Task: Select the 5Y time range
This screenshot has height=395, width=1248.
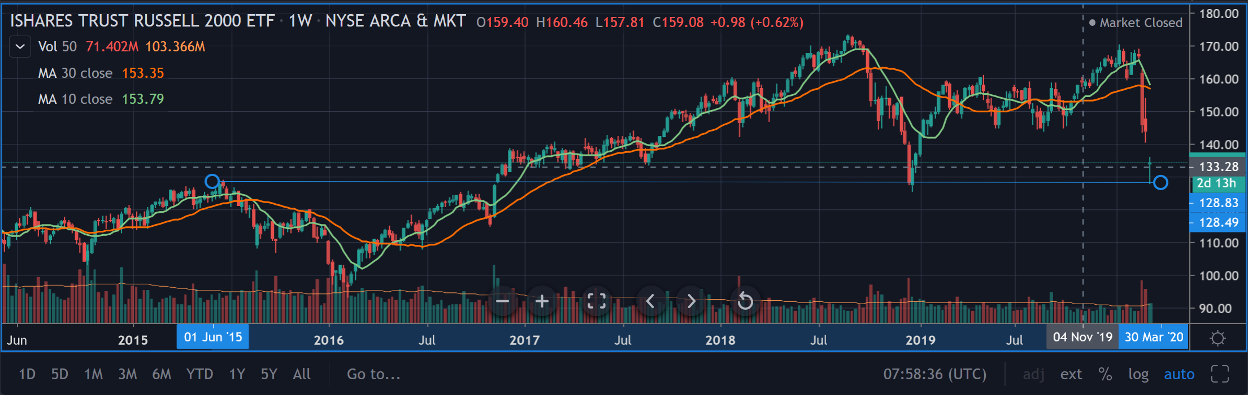Action: point(269,374)
